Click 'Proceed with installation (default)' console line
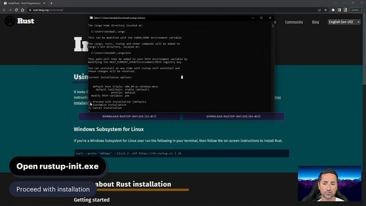This screenshot has height=206, width=366. 117,102
